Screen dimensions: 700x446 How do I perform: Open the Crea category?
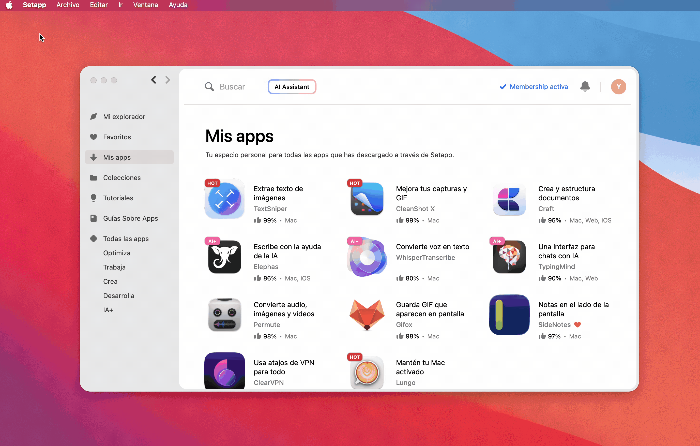coord(110,281)
